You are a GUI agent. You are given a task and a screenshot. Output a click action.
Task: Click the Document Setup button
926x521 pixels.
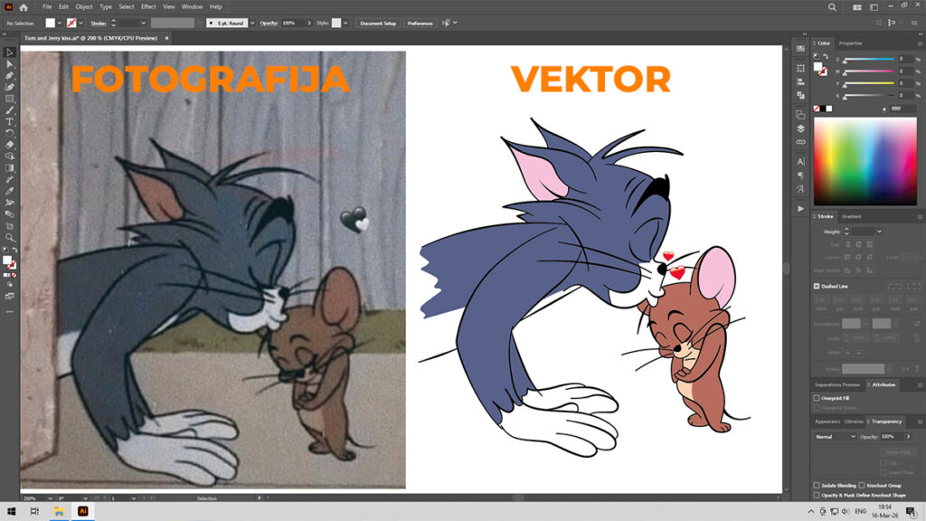[x=377, y=23]
